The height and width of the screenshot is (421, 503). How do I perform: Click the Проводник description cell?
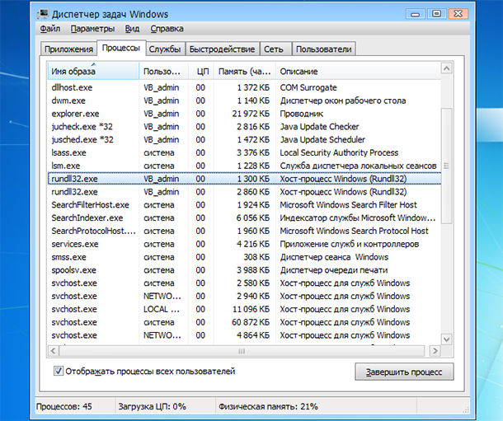click(x=302, y=114)
